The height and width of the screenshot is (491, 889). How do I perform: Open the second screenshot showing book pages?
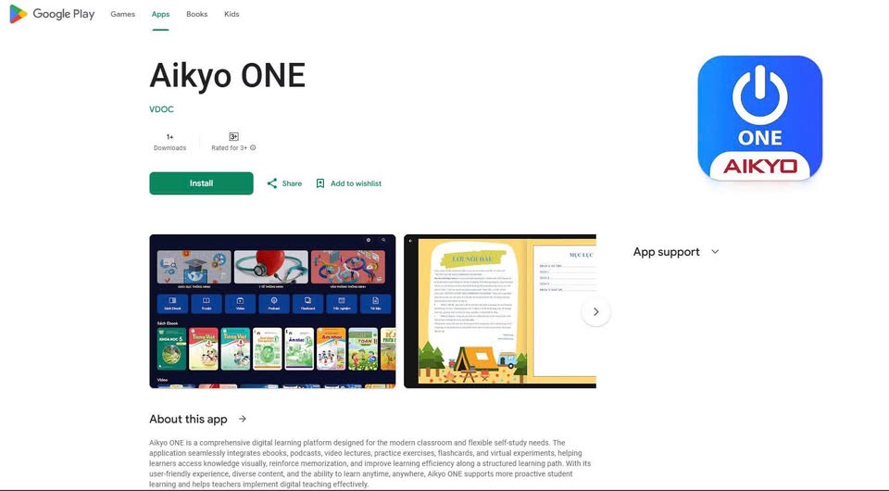click(x=499, y=311)
